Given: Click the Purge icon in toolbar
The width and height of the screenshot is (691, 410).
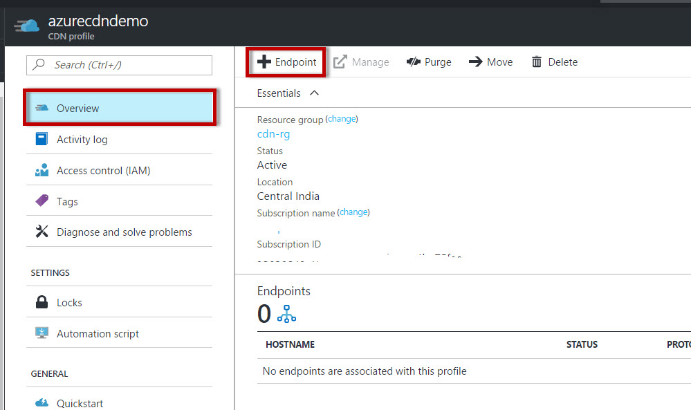Looking at the screenshot, I should point(414,62).
